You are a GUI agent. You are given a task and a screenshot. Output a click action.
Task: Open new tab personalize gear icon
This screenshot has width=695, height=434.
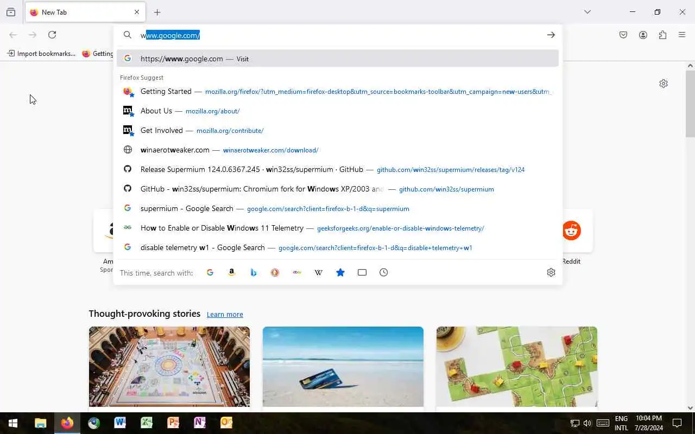664,84
